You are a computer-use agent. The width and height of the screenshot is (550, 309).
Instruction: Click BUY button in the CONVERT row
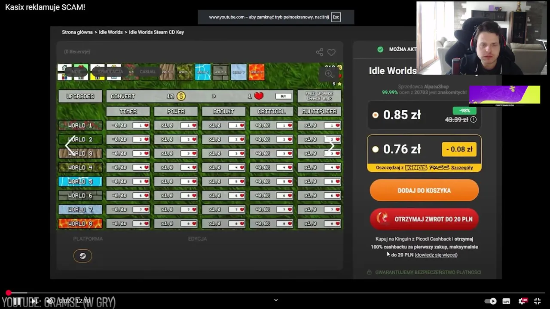tap(283, 96)
